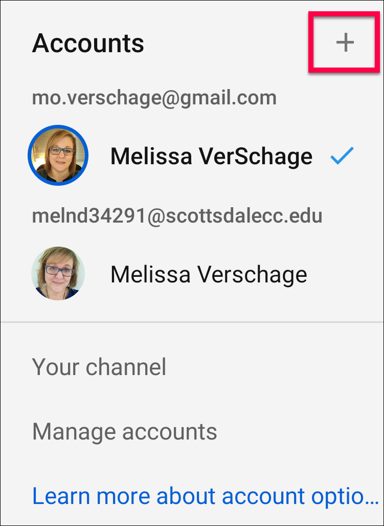The image size is (384, 526).
Task: Follow Learn more about account options link
Action: (206, 496)
